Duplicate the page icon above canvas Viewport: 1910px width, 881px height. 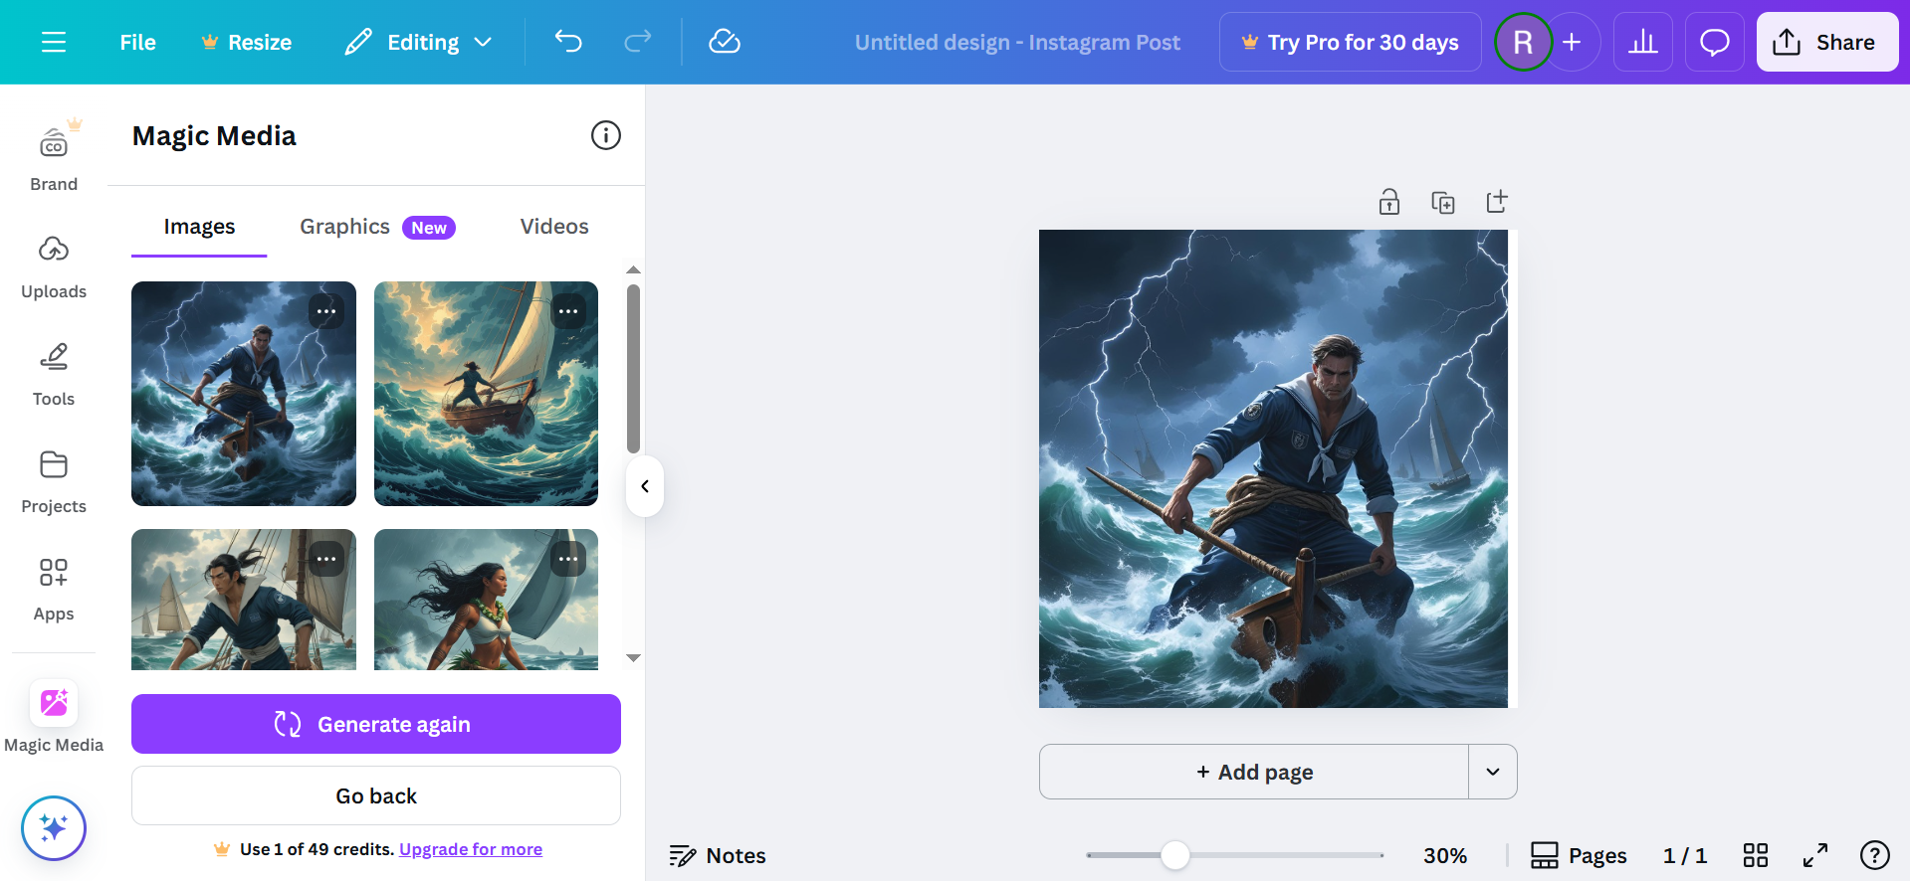coord(1443,202)
